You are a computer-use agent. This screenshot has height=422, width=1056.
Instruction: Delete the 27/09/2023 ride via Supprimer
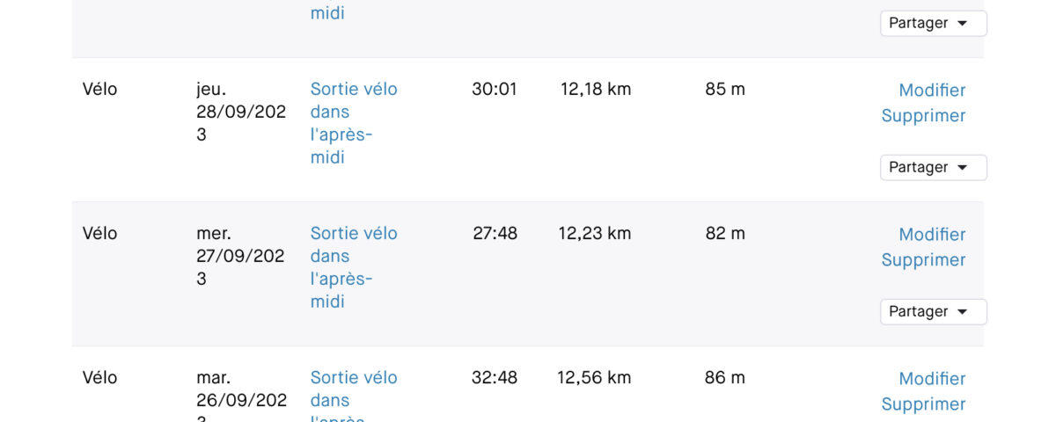923,259
